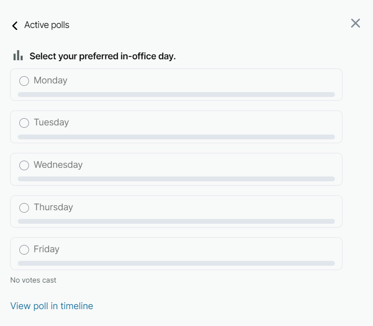Click the Thursday vote progress bar
Screen dimensions: 373x326
[x=176, y=221]
